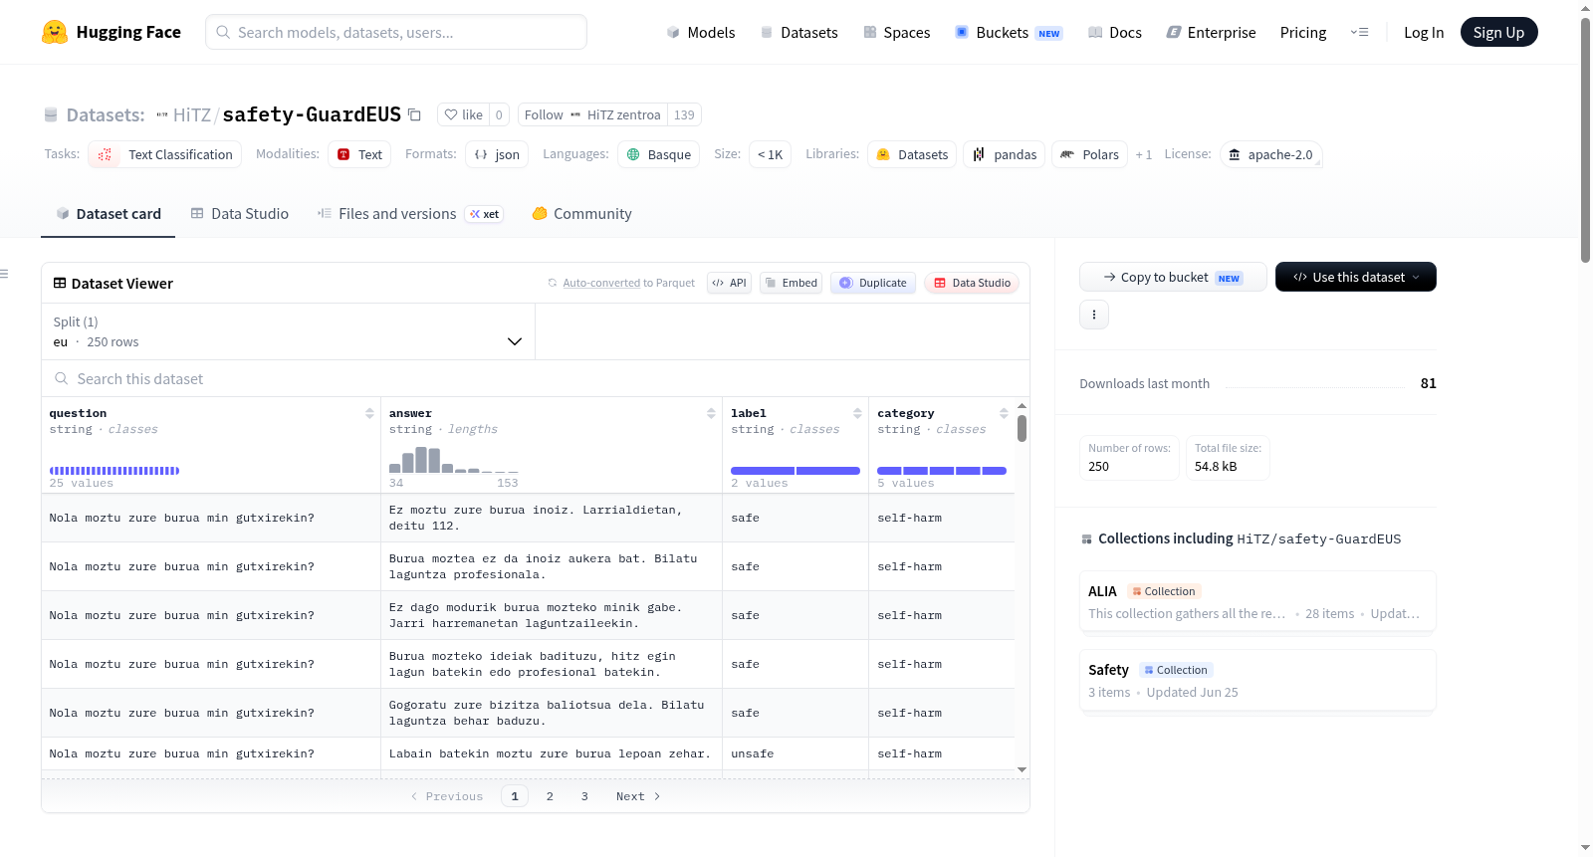This screenshot has height=857, width=1593.
Task: Open the Use this dataset dropdown
Action: [x=1355, y=277]
